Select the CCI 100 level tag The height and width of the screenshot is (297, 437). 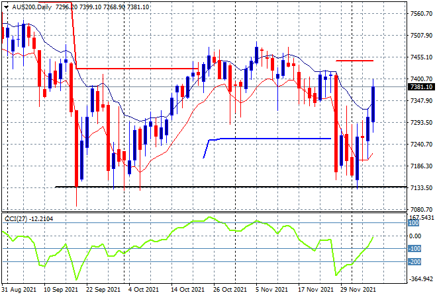pos(414,223)
